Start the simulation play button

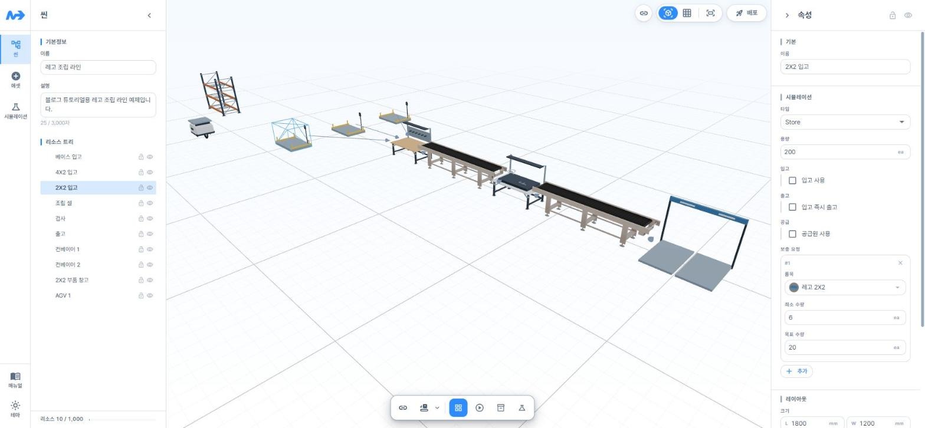tap(480, 408)
